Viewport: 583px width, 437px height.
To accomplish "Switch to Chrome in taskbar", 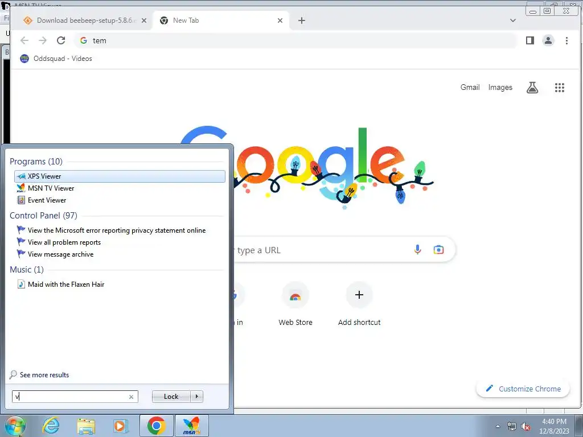I will pos(156,426).
